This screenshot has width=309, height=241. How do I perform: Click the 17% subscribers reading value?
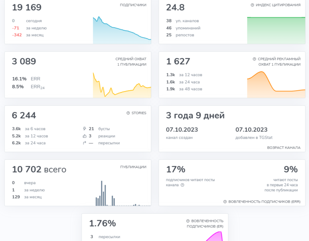pyautogui.click(x=176, y=170)
